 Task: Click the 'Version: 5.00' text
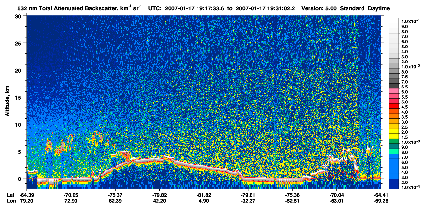[319, 8]
